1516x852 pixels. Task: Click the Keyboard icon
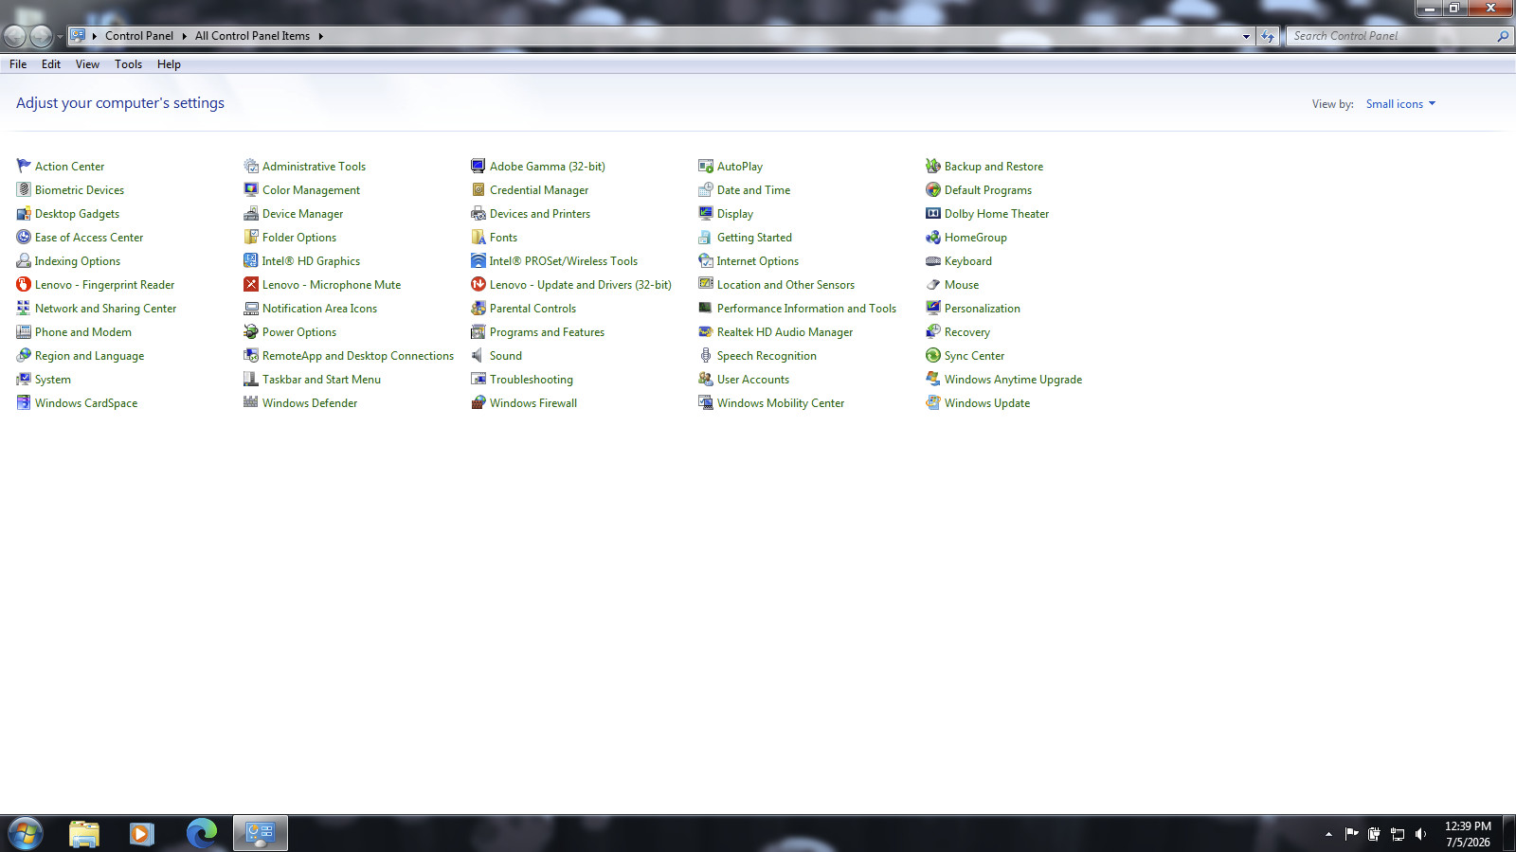click(933, 260)
